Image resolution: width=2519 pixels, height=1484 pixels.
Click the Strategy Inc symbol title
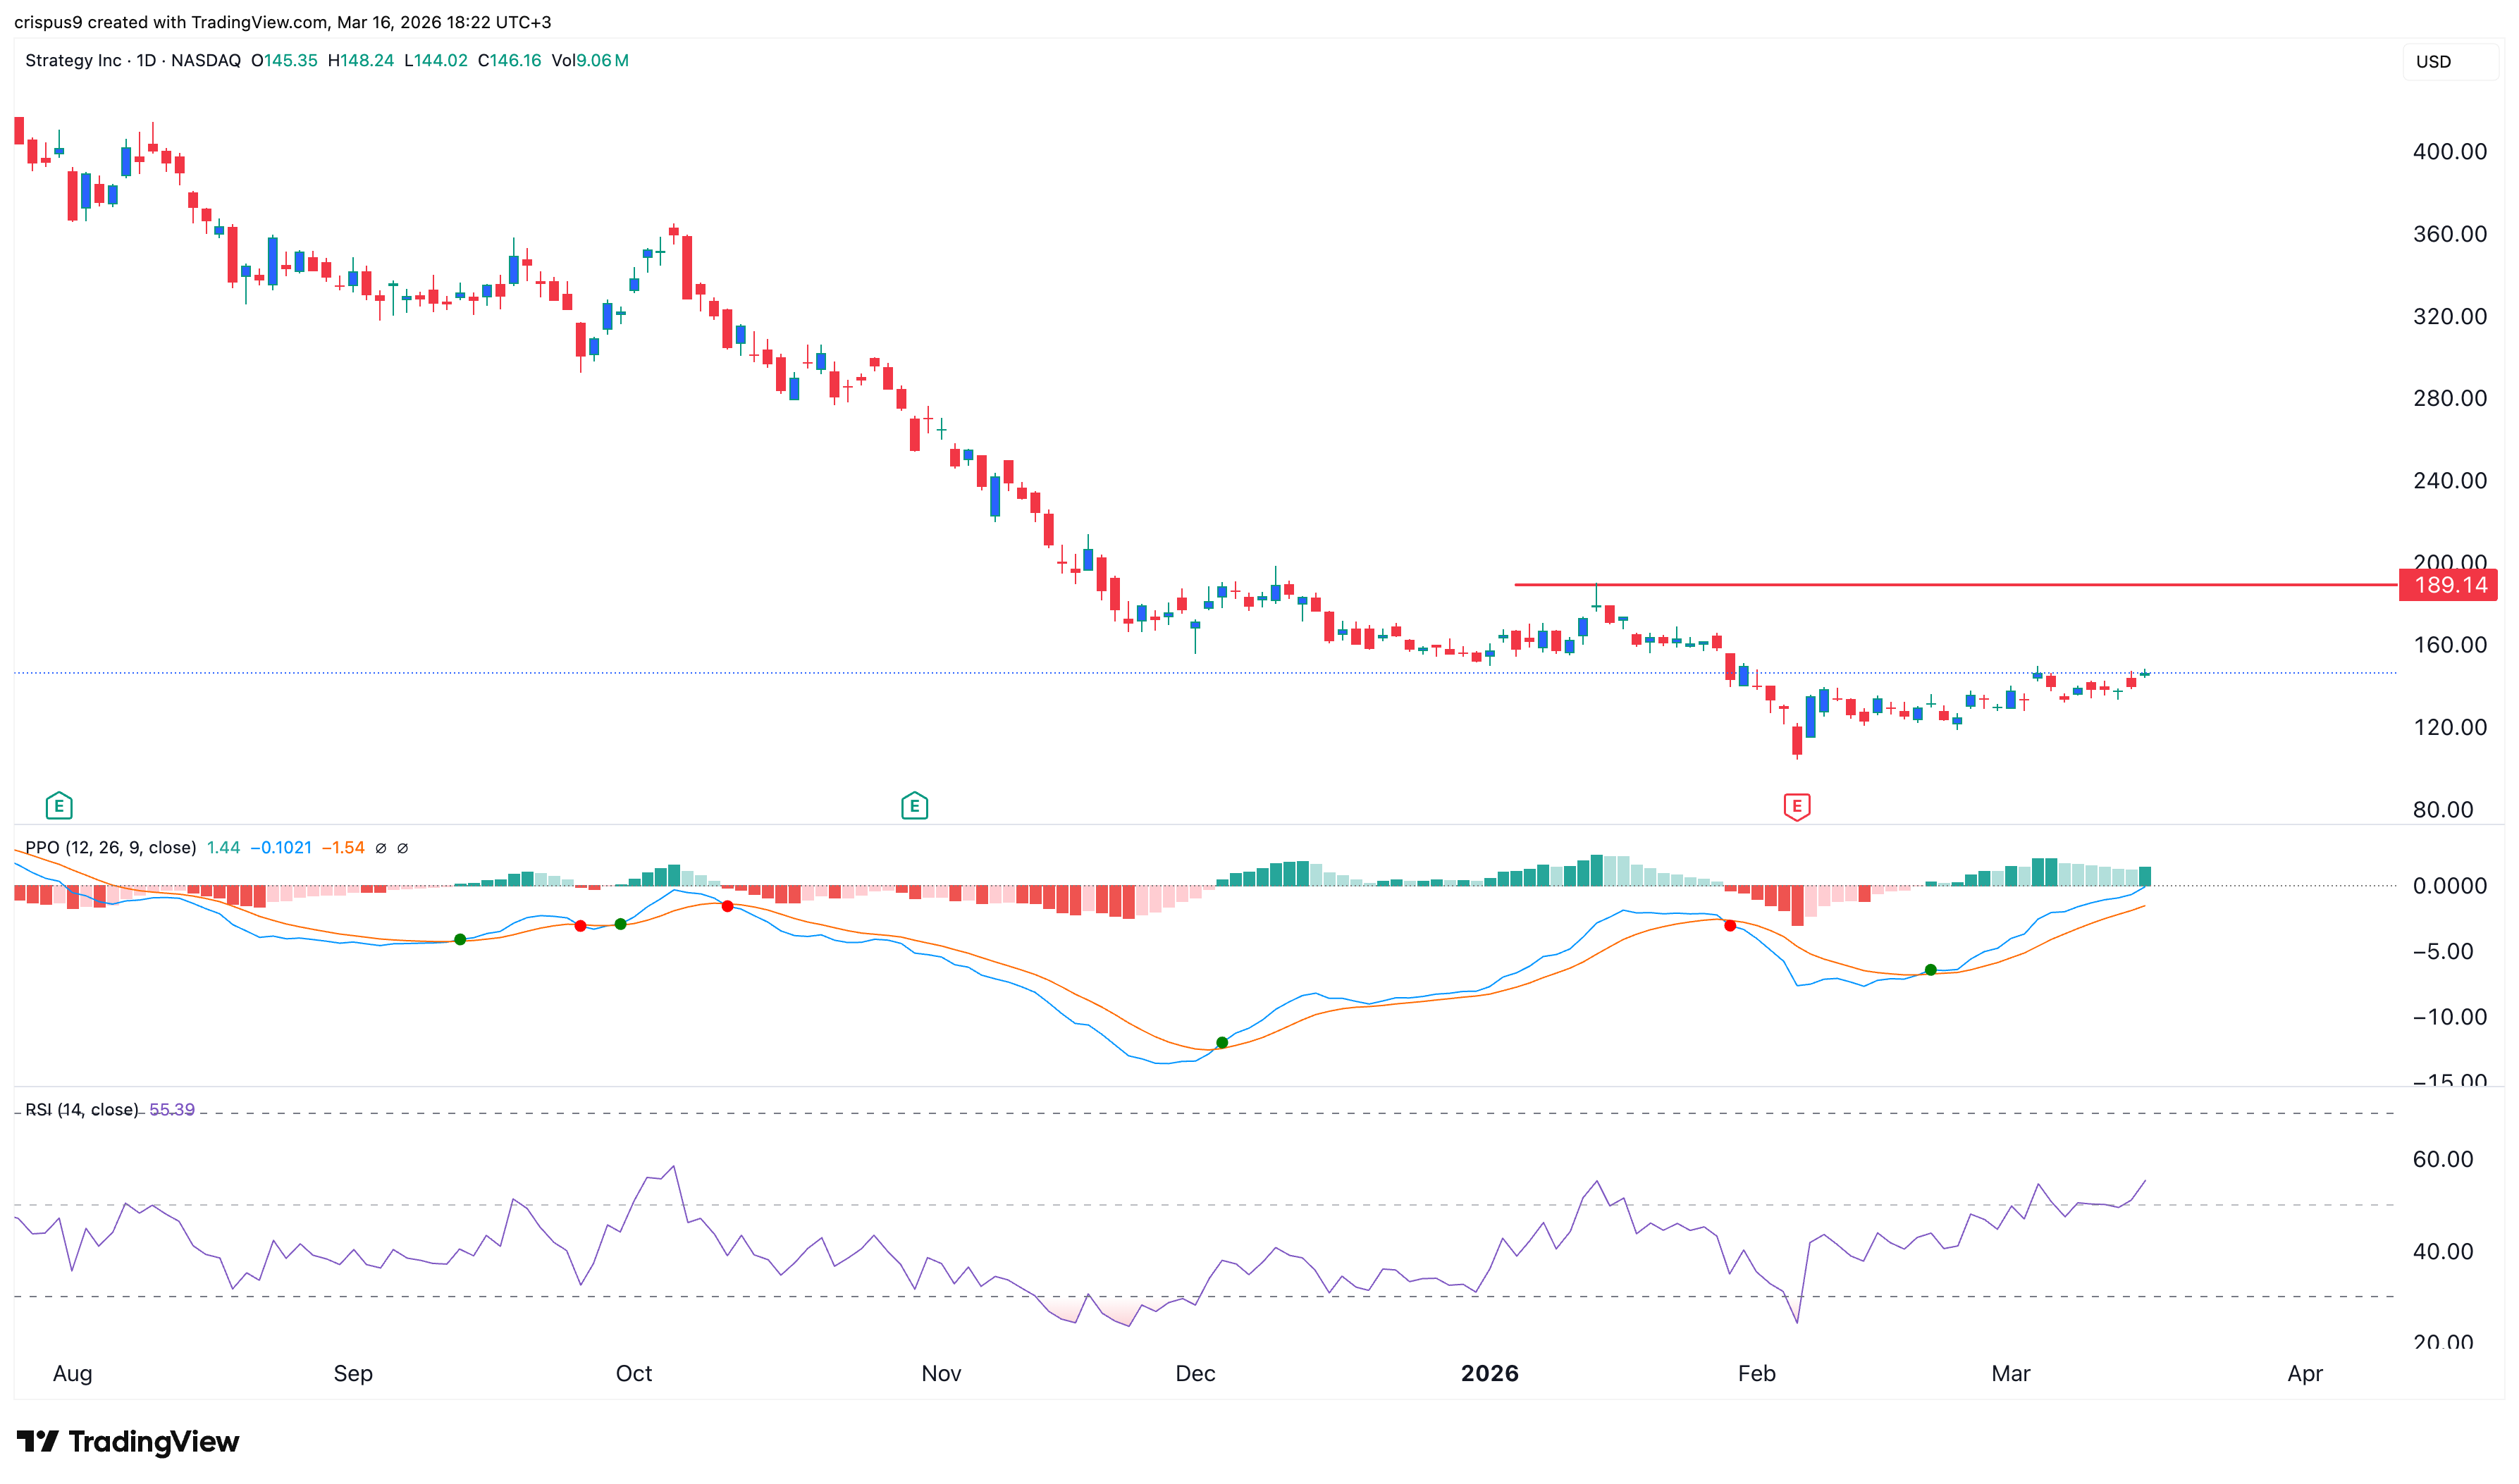(x=73, y=60)
